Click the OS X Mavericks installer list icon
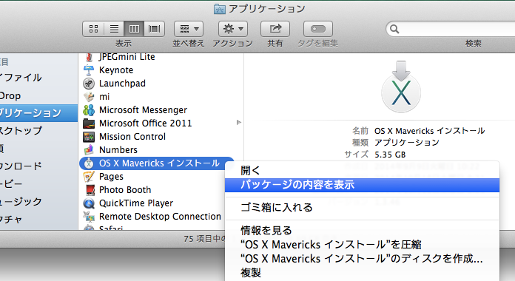The image size is (515, 281). (x=89, y=163)
